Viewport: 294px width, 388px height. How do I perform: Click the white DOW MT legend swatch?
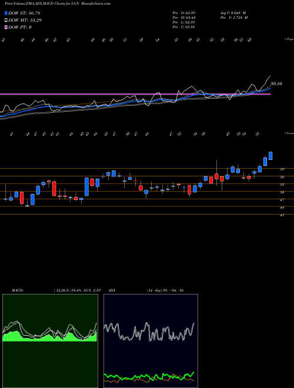[x=6, y=21]
